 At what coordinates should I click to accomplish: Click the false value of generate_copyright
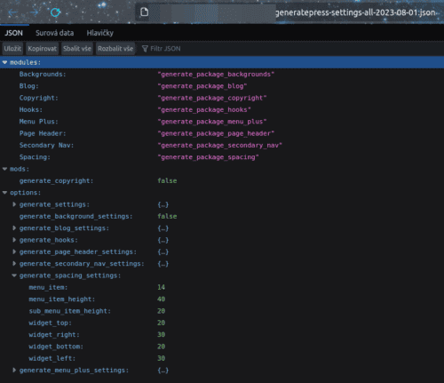(x=167, y=180)
